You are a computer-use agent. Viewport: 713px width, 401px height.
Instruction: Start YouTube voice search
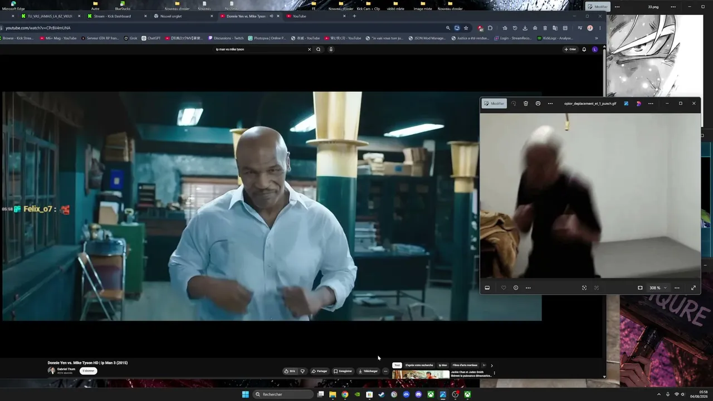point(331,49)
